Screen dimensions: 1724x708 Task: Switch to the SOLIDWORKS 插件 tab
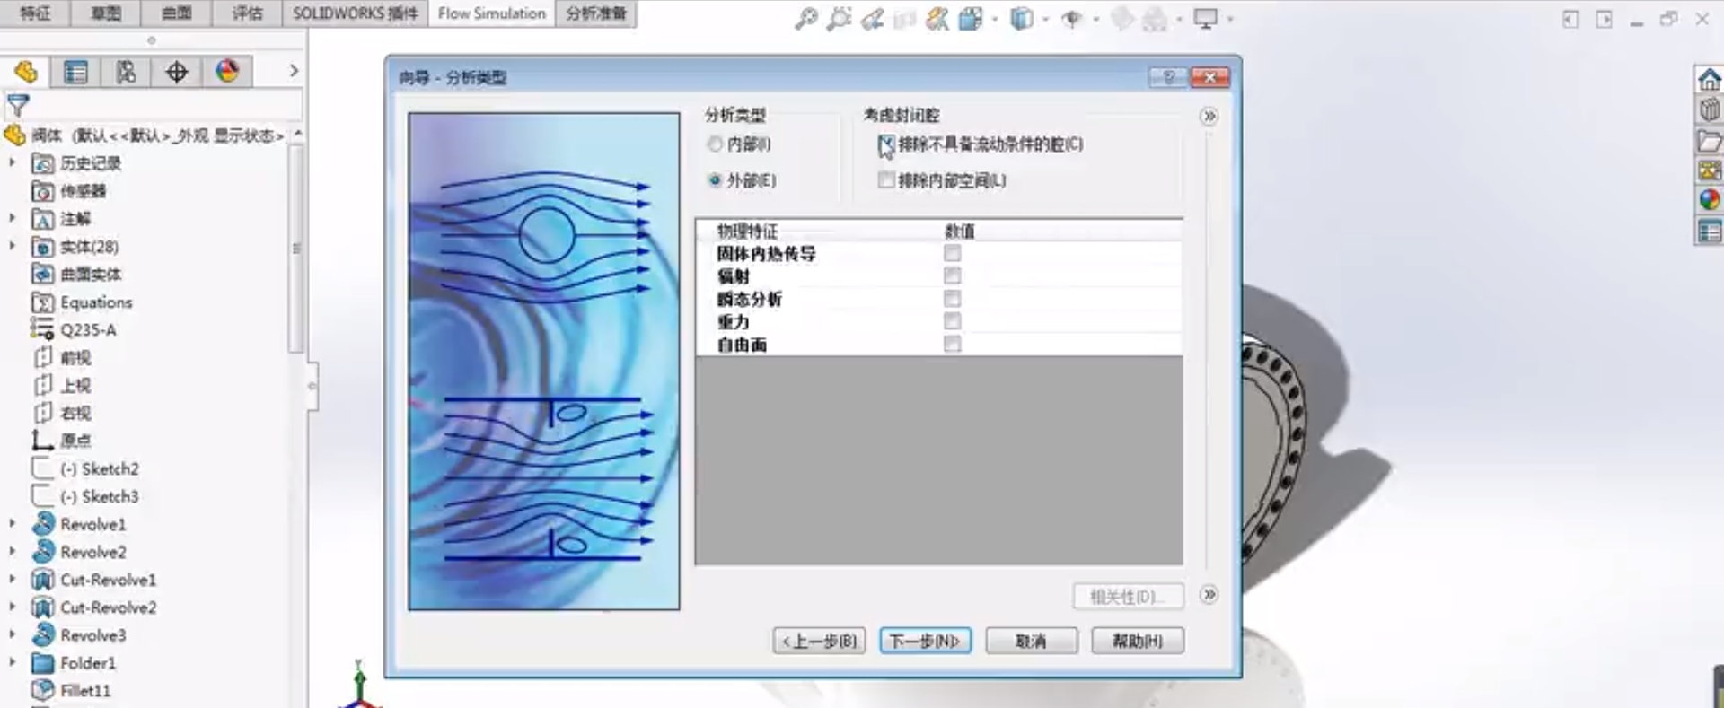[x=355, y=13]
